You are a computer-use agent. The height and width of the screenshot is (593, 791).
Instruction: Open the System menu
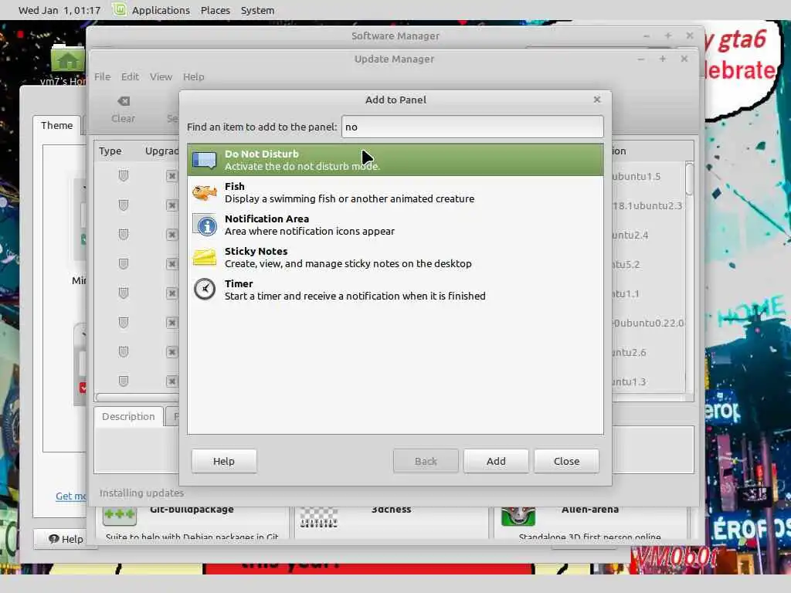257,10
